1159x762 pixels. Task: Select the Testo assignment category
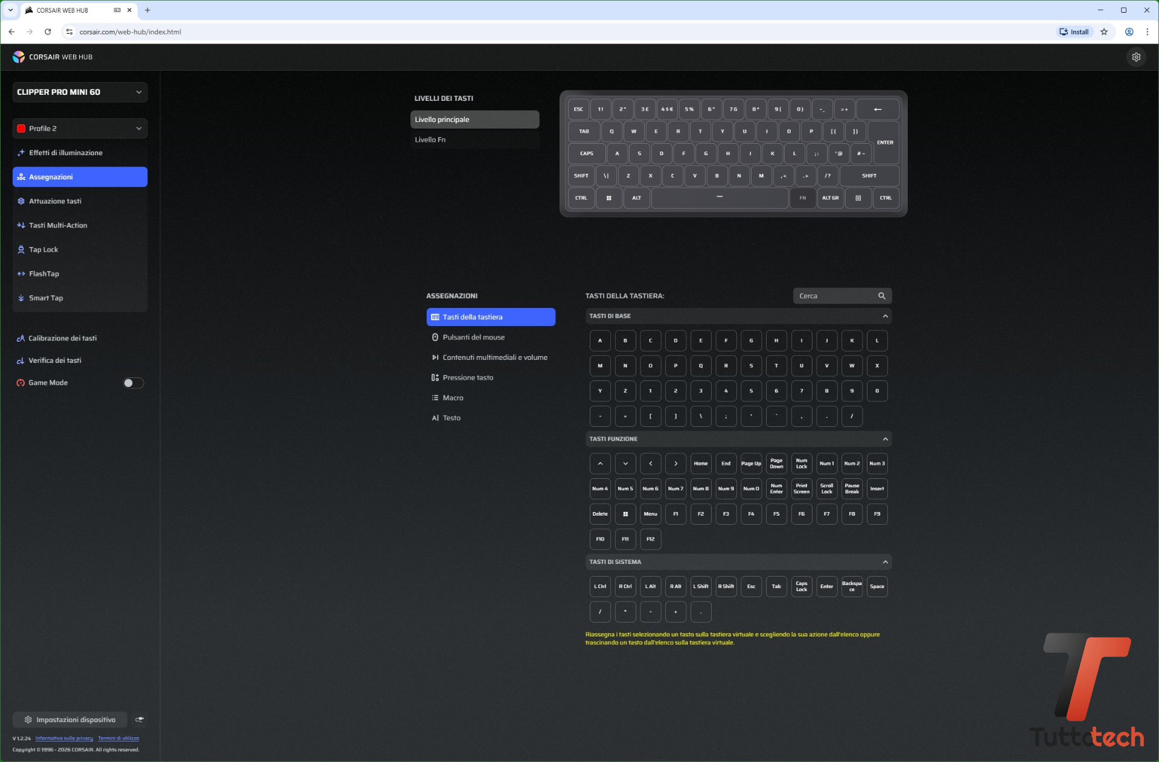pyautogui.click(x=491, y=418)
